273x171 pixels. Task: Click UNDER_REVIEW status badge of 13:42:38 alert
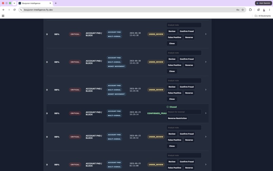point(156,34)
